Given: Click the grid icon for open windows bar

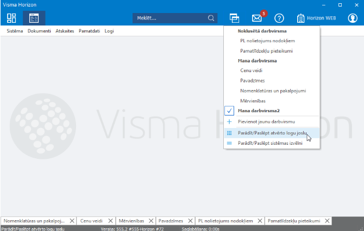Looking at the screenshot, I should click(229, 133).
